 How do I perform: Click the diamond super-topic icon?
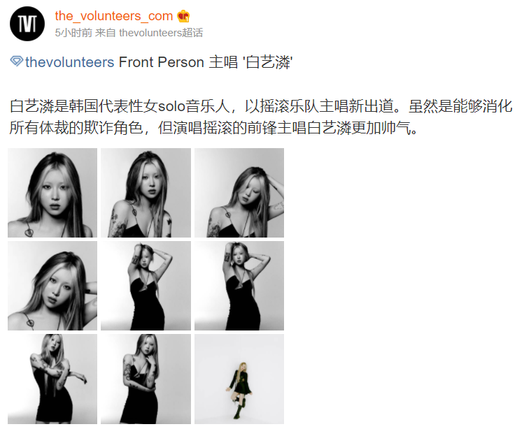tap(16, 61)
